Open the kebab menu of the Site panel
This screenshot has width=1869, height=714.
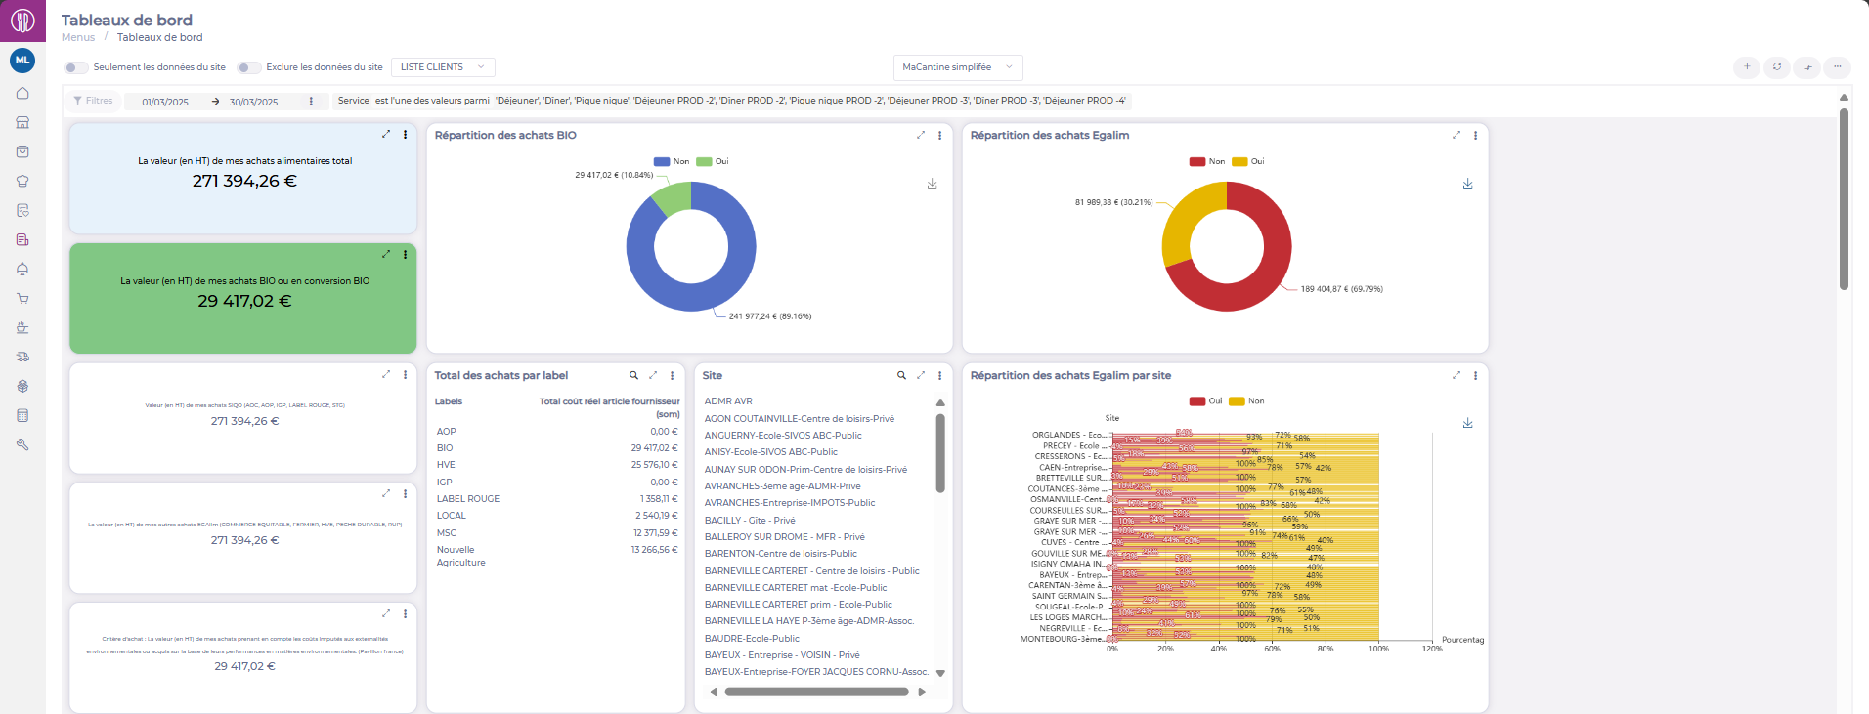coord(939,375)
